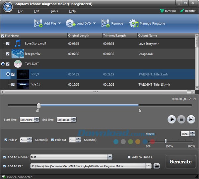The height and width of the screenshot is (179, 199).
Task: Uncheck the Love Story.mp3 checkbox
Action: click(x=8, y=44)
